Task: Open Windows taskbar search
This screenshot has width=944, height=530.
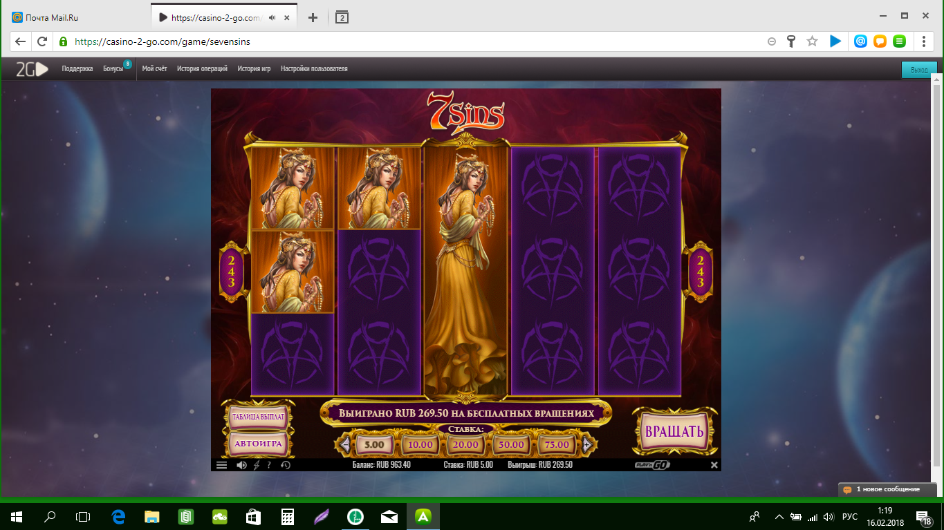Action: (50, 516)
